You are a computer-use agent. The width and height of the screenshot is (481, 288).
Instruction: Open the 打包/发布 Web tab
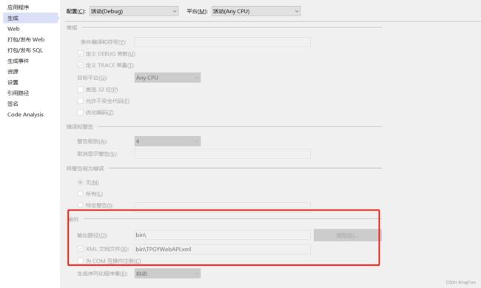(x=26, y=39)
